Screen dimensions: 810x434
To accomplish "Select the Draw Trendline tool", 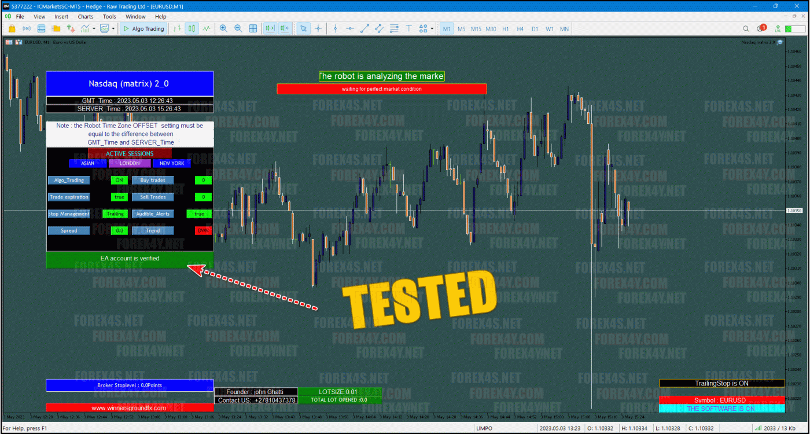I will pos(364,28).
